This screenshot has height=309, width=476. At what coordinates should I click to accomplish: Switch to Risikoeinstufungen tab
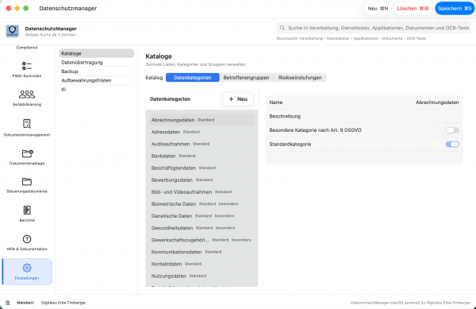pos(300,78)
